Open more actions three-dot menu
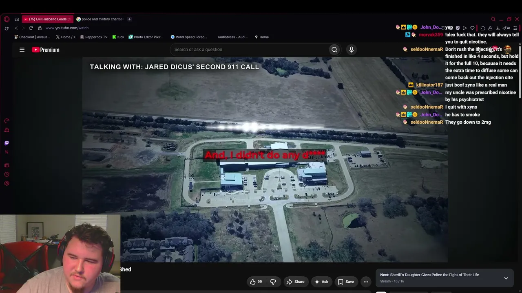This screenshot has width=522, height=293. tap(366, 282)
